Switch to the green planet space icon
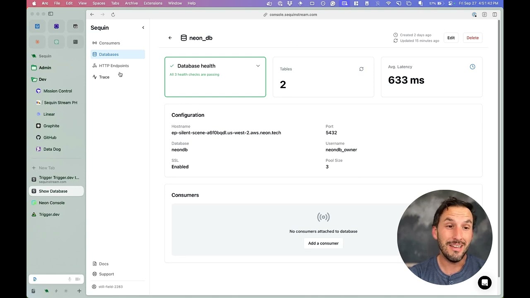The height and width of the screenshot is (298, 530). pos(46,291)
